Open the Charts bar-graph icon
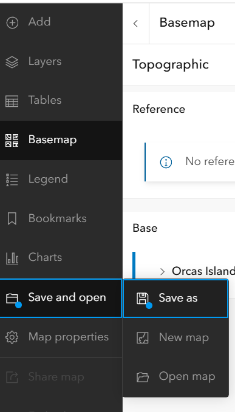This screenshot has height=412, width=235. click(x=12, y=258)
